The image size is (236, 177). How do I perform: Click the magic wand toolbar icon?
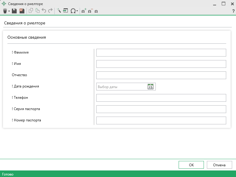pos(59,11)
